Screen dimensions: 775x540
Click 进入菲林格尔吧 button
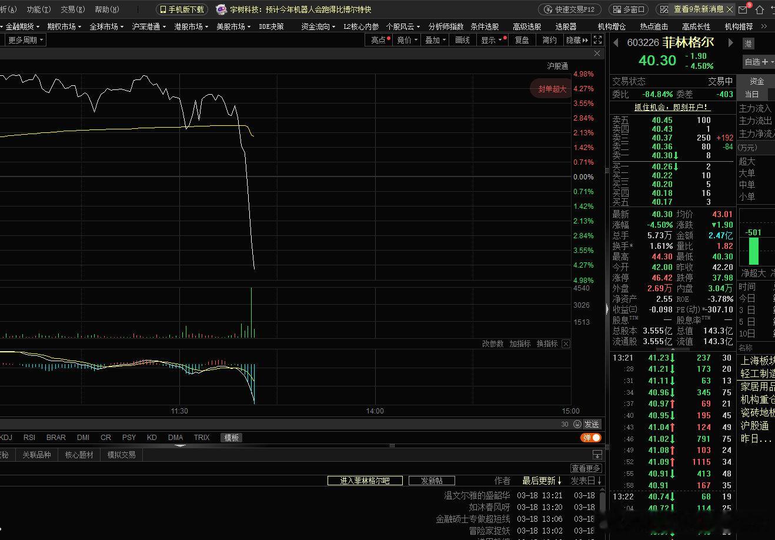tap(365, 481)
